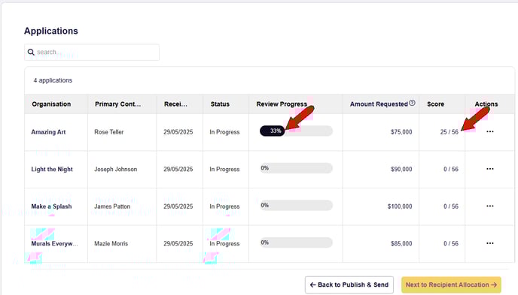518x295 pixels.
Task: Proceed to Next to Recipient Allocation
Action: click(451, 284)
